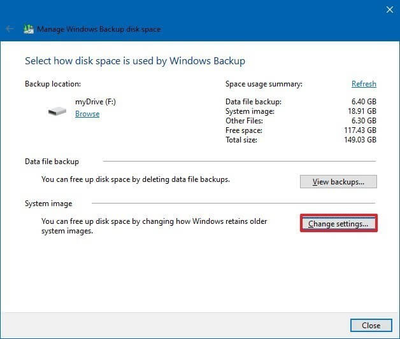Image resolution: width=400 pixels, height=339 pixels.
Task: Click the 'Data file backup' section heading
Action: pos(52,162)
